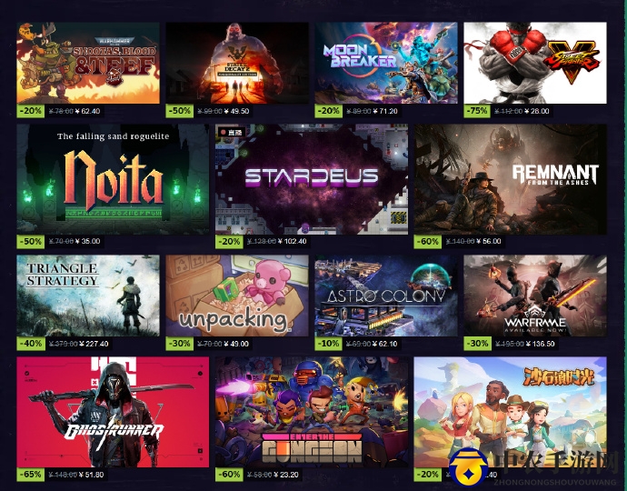Click the -65% discount tag under Ghostrunner
The image size is (627, 491).
click(31, 475)
